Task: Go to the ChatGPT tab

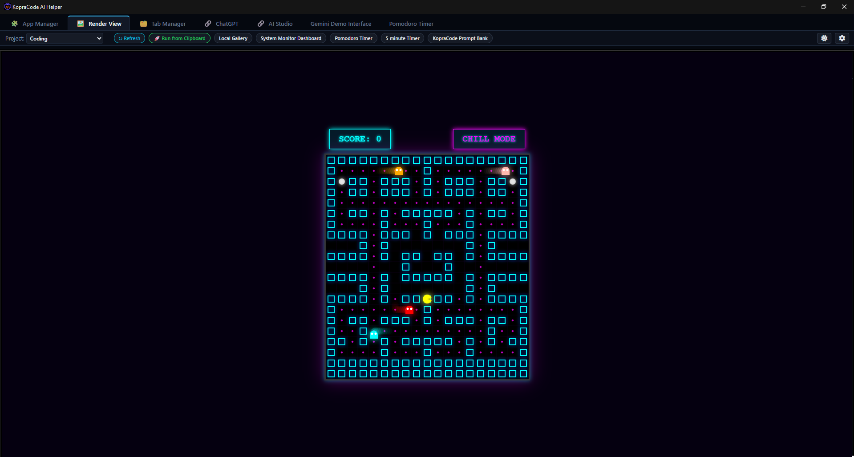Action: [222, 24]
